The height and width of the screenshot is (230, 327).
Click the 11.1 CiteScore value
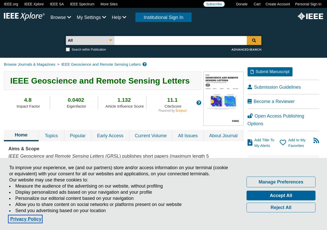pos(172,100)
